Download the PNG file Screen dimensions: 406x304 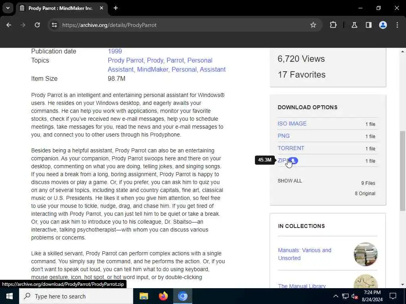tap(283, 136)
